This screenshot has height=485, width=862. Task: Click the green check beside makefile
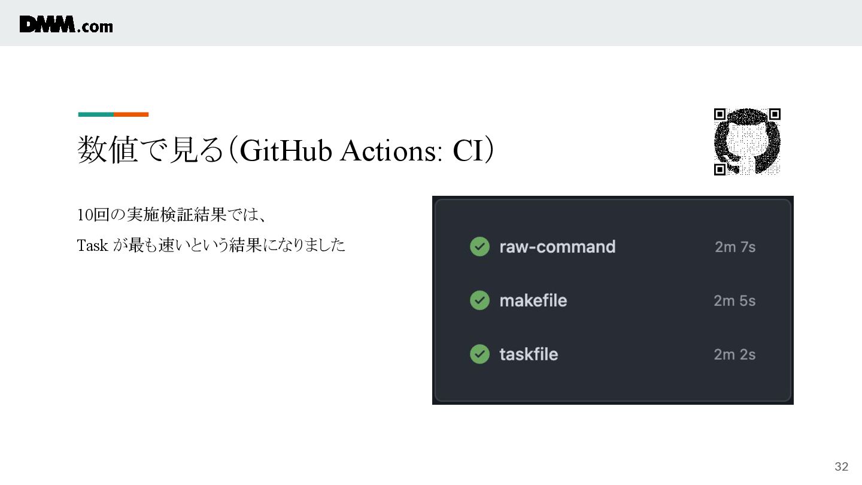coord(479,301)
